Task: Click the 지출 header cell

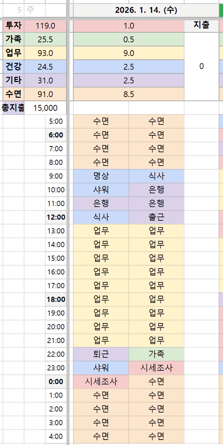Action: click(201, 25)
